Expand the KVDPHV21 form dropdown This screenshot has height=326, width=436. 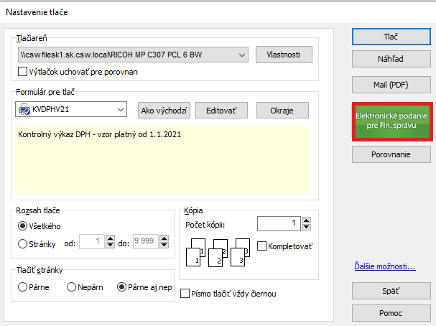pos(121,110)
